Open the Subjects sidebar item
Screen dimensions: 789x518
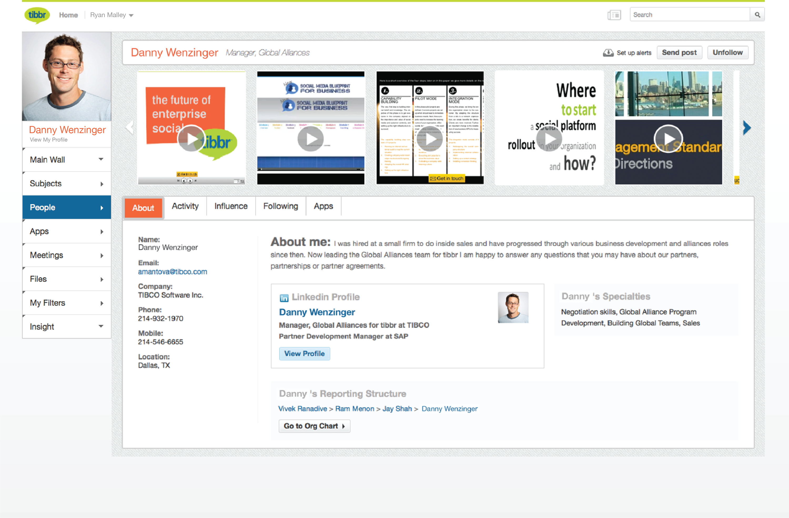click(67, 183)
